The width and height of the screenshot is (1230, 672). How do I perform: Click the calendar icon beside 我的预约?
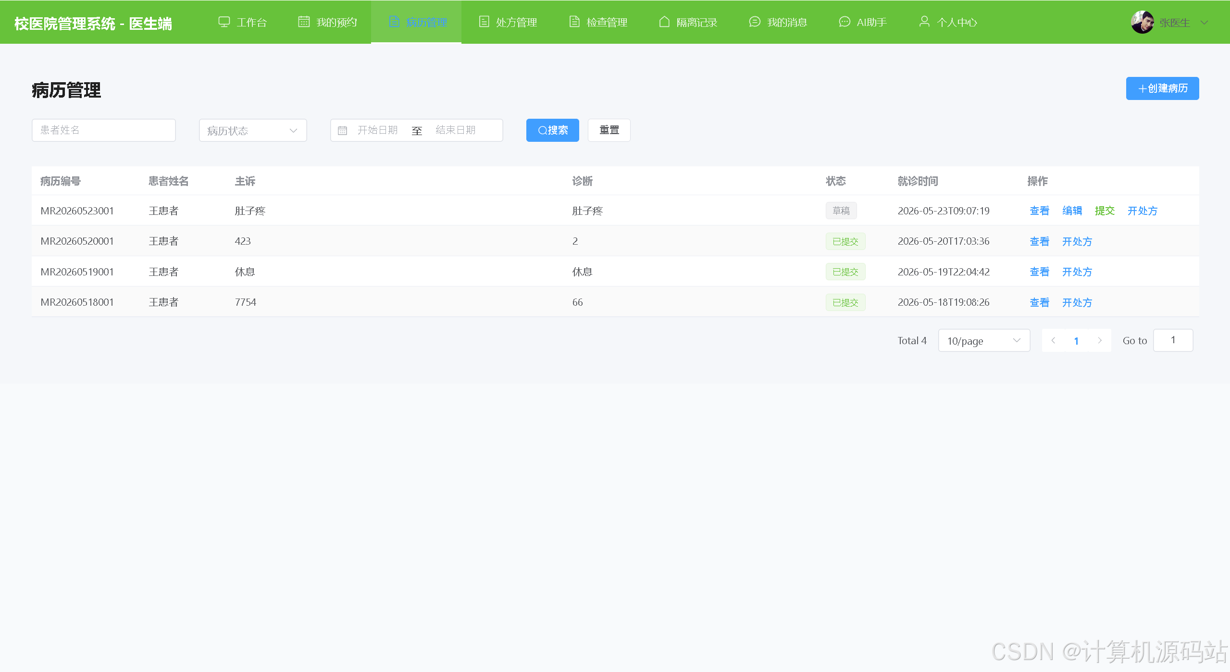click(304, 22)
